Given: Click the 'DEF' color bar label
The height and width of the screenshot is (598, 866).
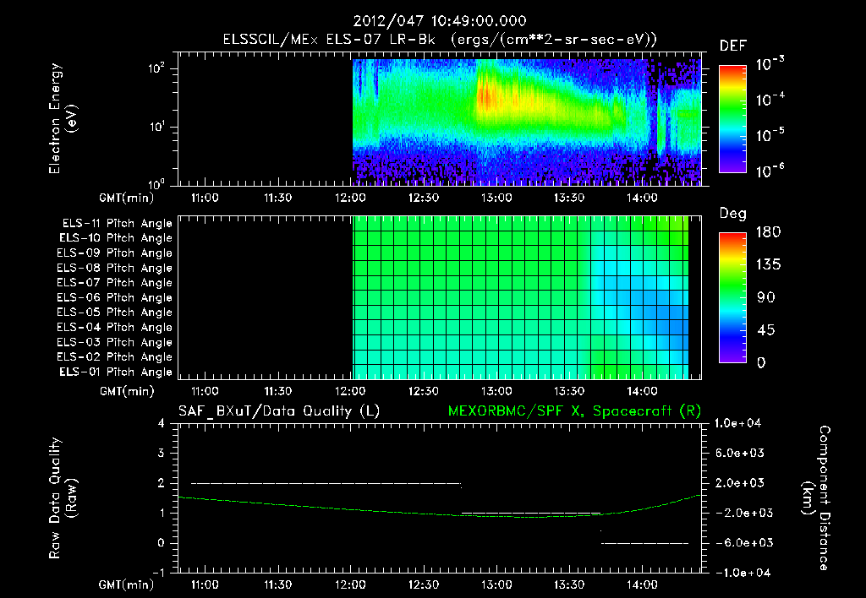Looking at the screenshot, I should pyautogui.click(x=733, y=46).
